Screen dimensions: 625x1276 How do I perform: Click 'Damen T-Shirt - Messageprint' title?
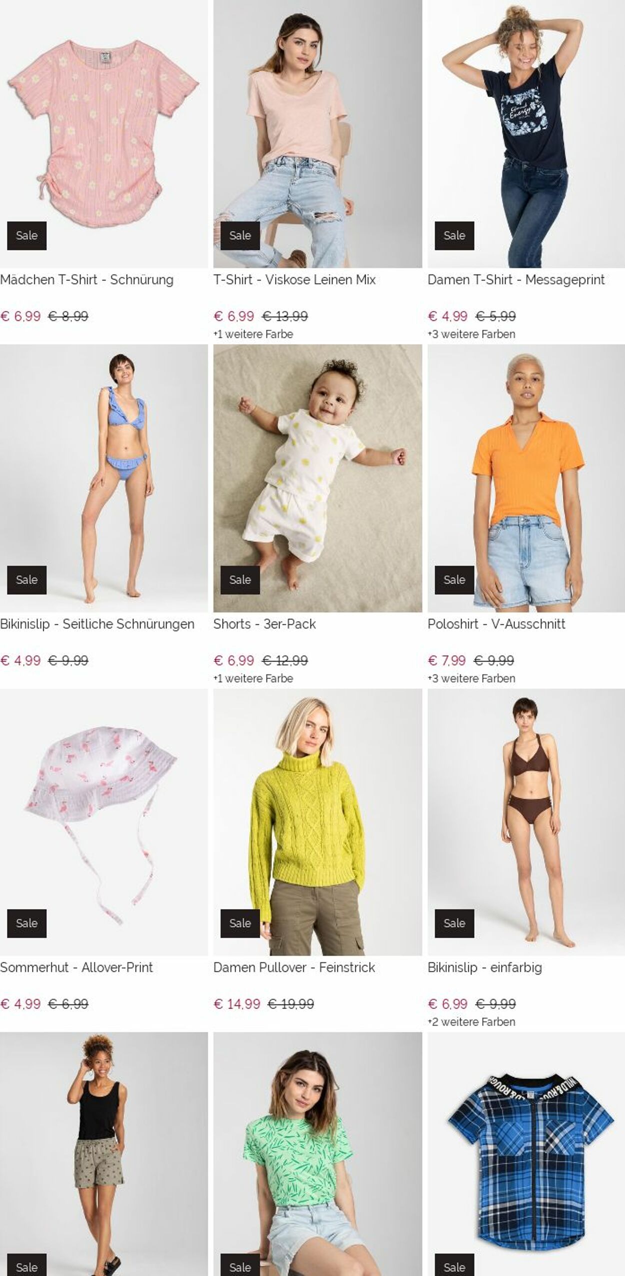click(516, 280)
